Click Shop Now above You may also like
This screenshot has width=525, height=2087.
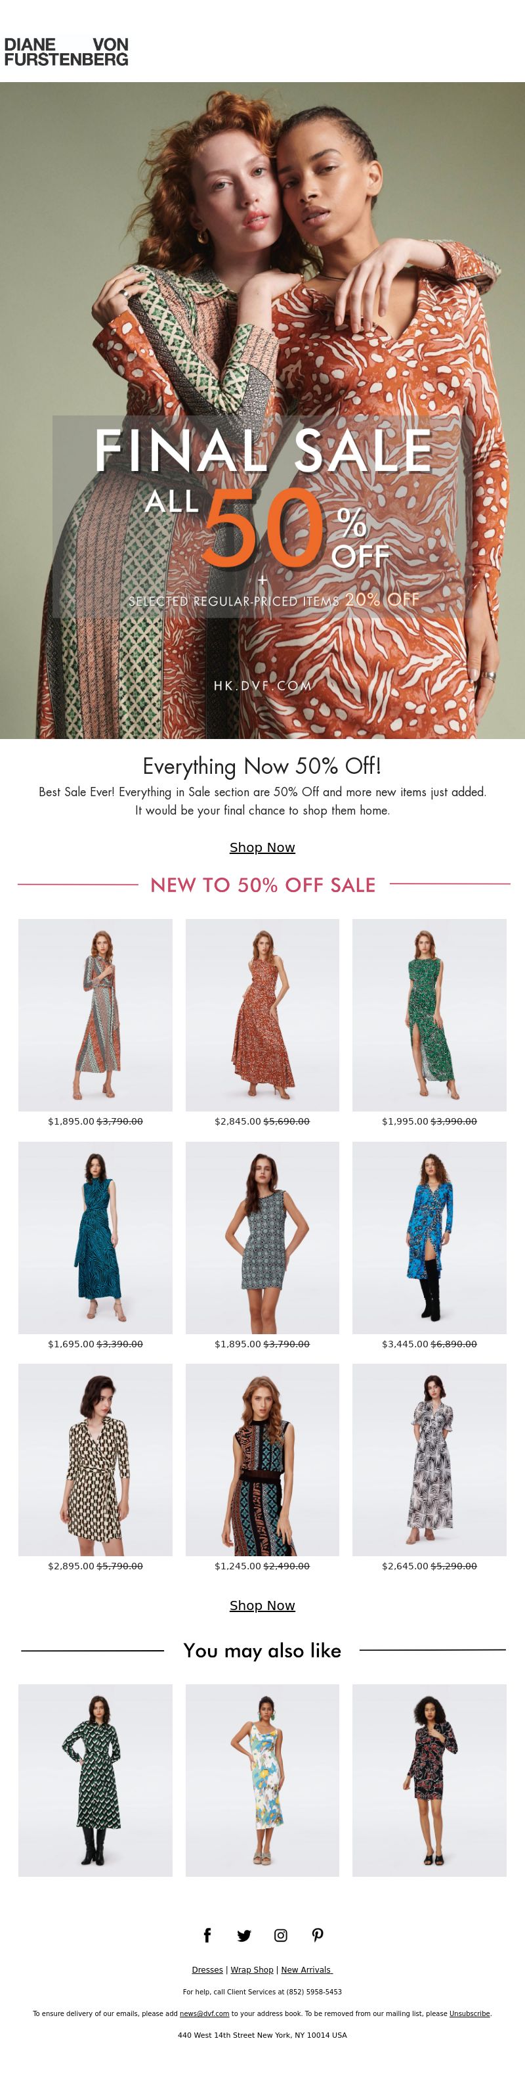(x=262, y=1605)
